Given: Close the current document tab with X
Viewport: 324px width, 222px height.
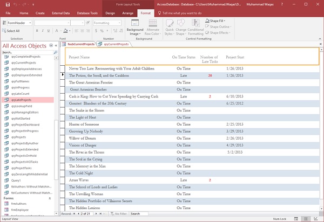Looking at the screenshot, I should tap(320, 44).
